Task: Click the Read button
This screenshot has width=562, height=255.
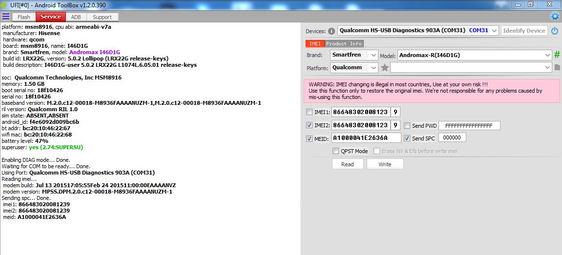Action: [348, 164]
